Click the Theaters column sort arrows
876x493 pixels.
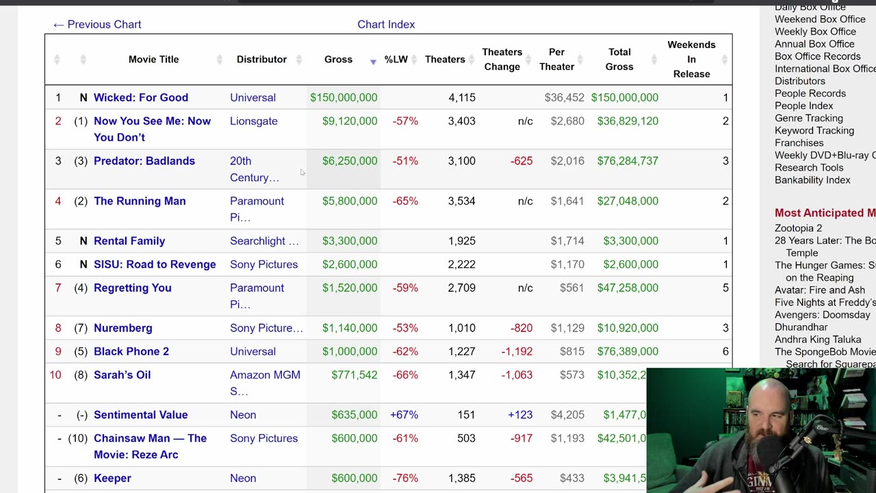point(472,60)
